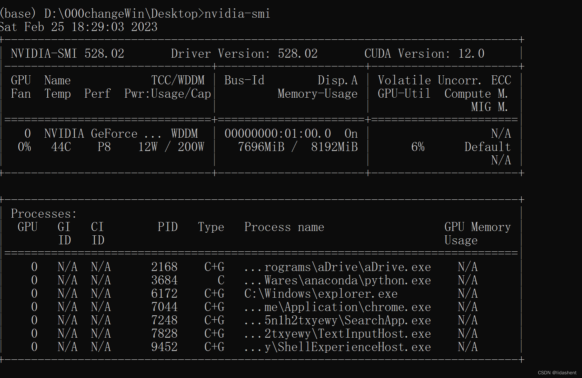The width and height of the screenshot is (582, 378).
Task: Click the type 'C' of the python.exe row
Action: (x=221, y=280)
